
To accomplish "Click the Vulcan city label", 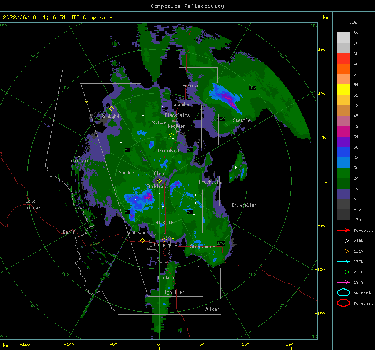I will 212,309.
